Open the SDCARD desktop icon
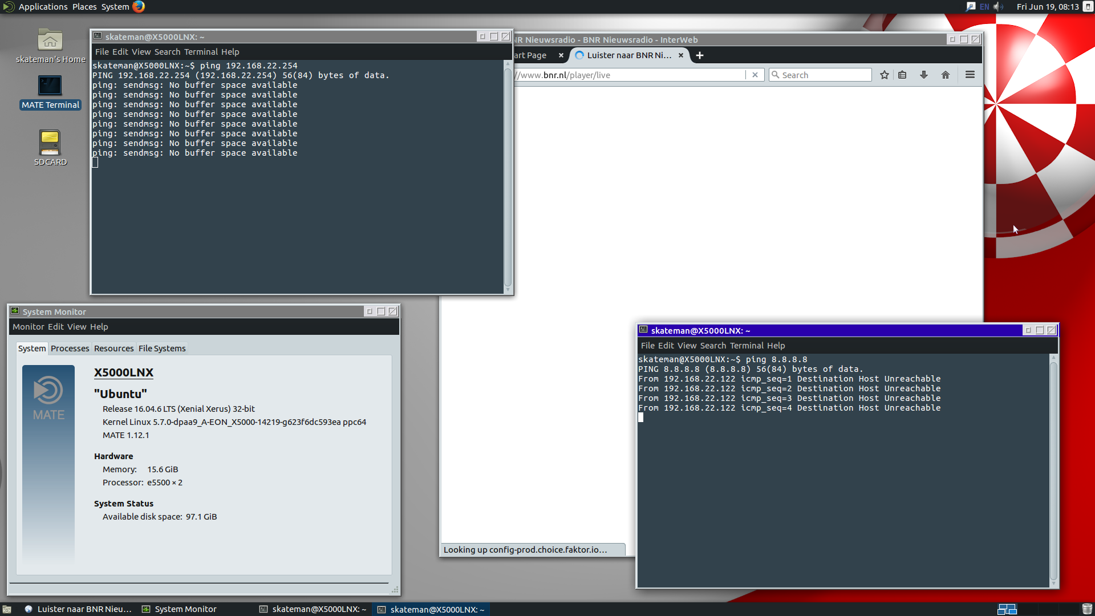 click(x=50, y=148)
